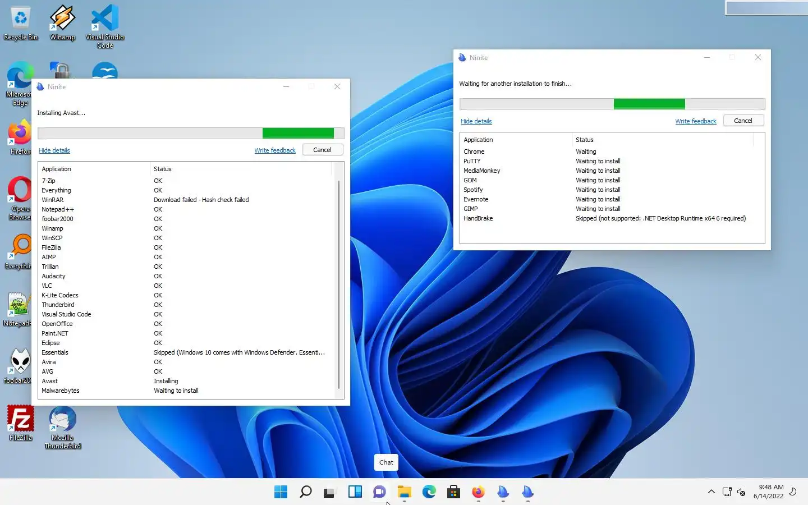
Task: Cancel the waiting Ninite window
Action: pyautogui.click(x=743, y=121)
